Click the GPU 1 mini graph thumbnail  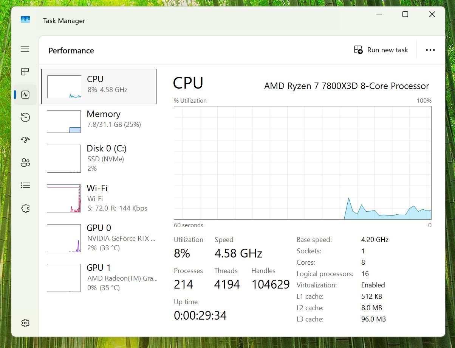coord(64,278)
